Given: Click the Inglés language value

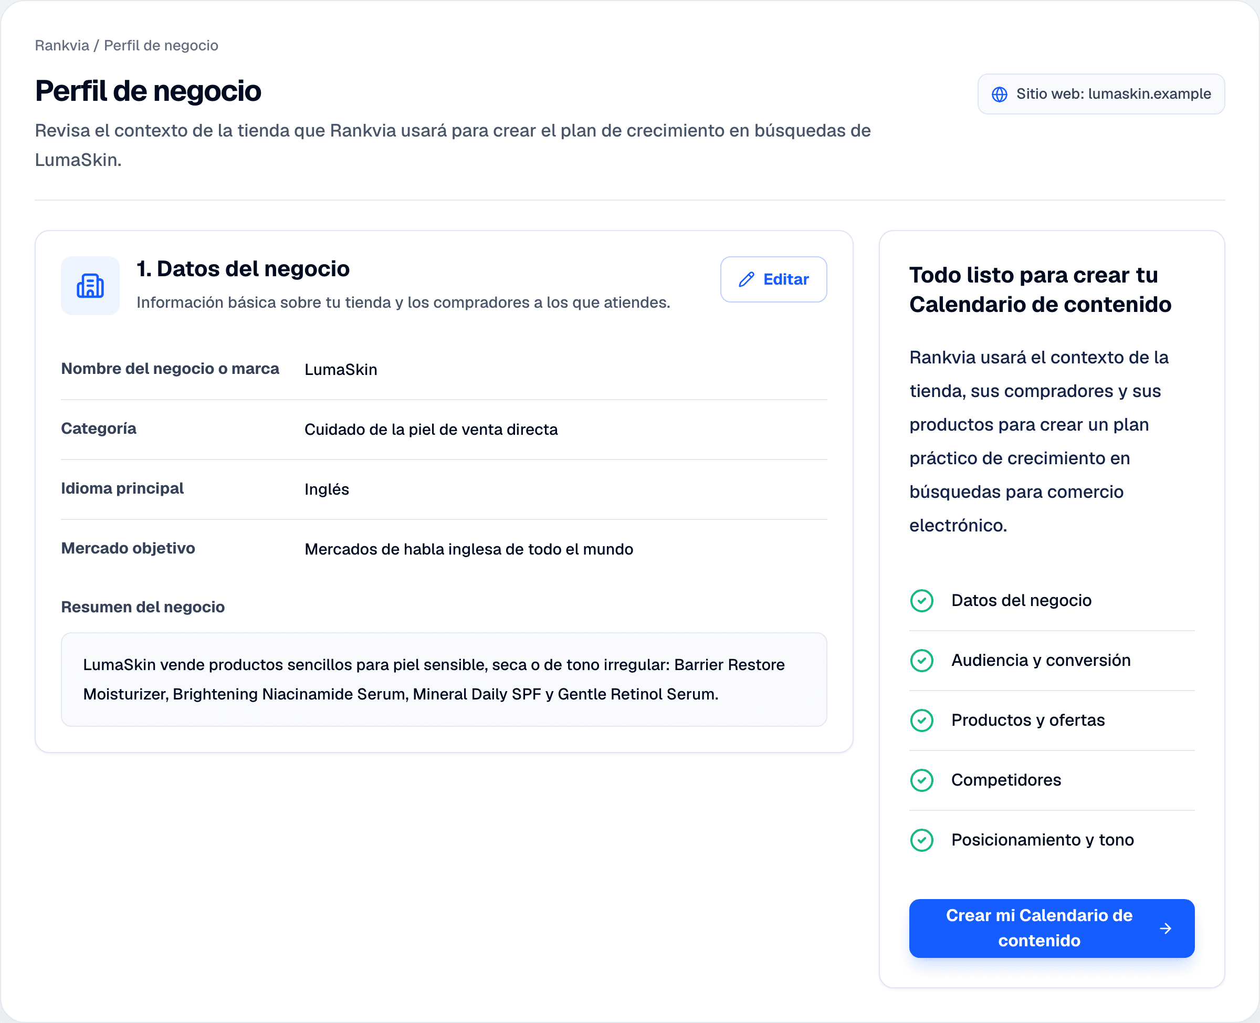Looking at the screenshot, I should coord(327,489).
